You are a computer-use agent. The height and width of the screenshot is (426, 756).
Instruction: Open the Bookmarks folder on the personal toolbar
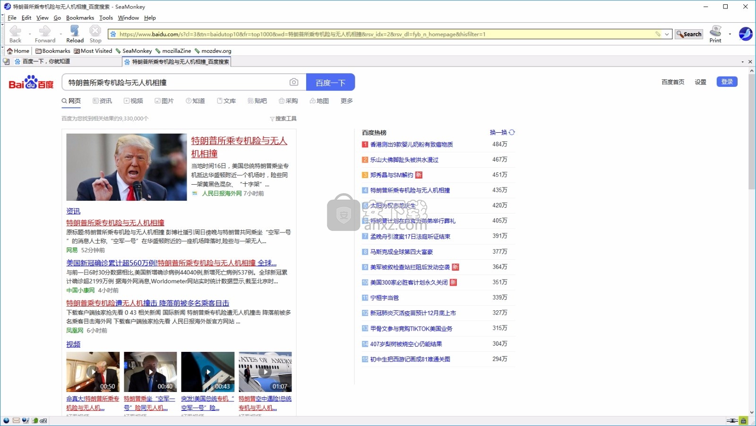(53, 51)
